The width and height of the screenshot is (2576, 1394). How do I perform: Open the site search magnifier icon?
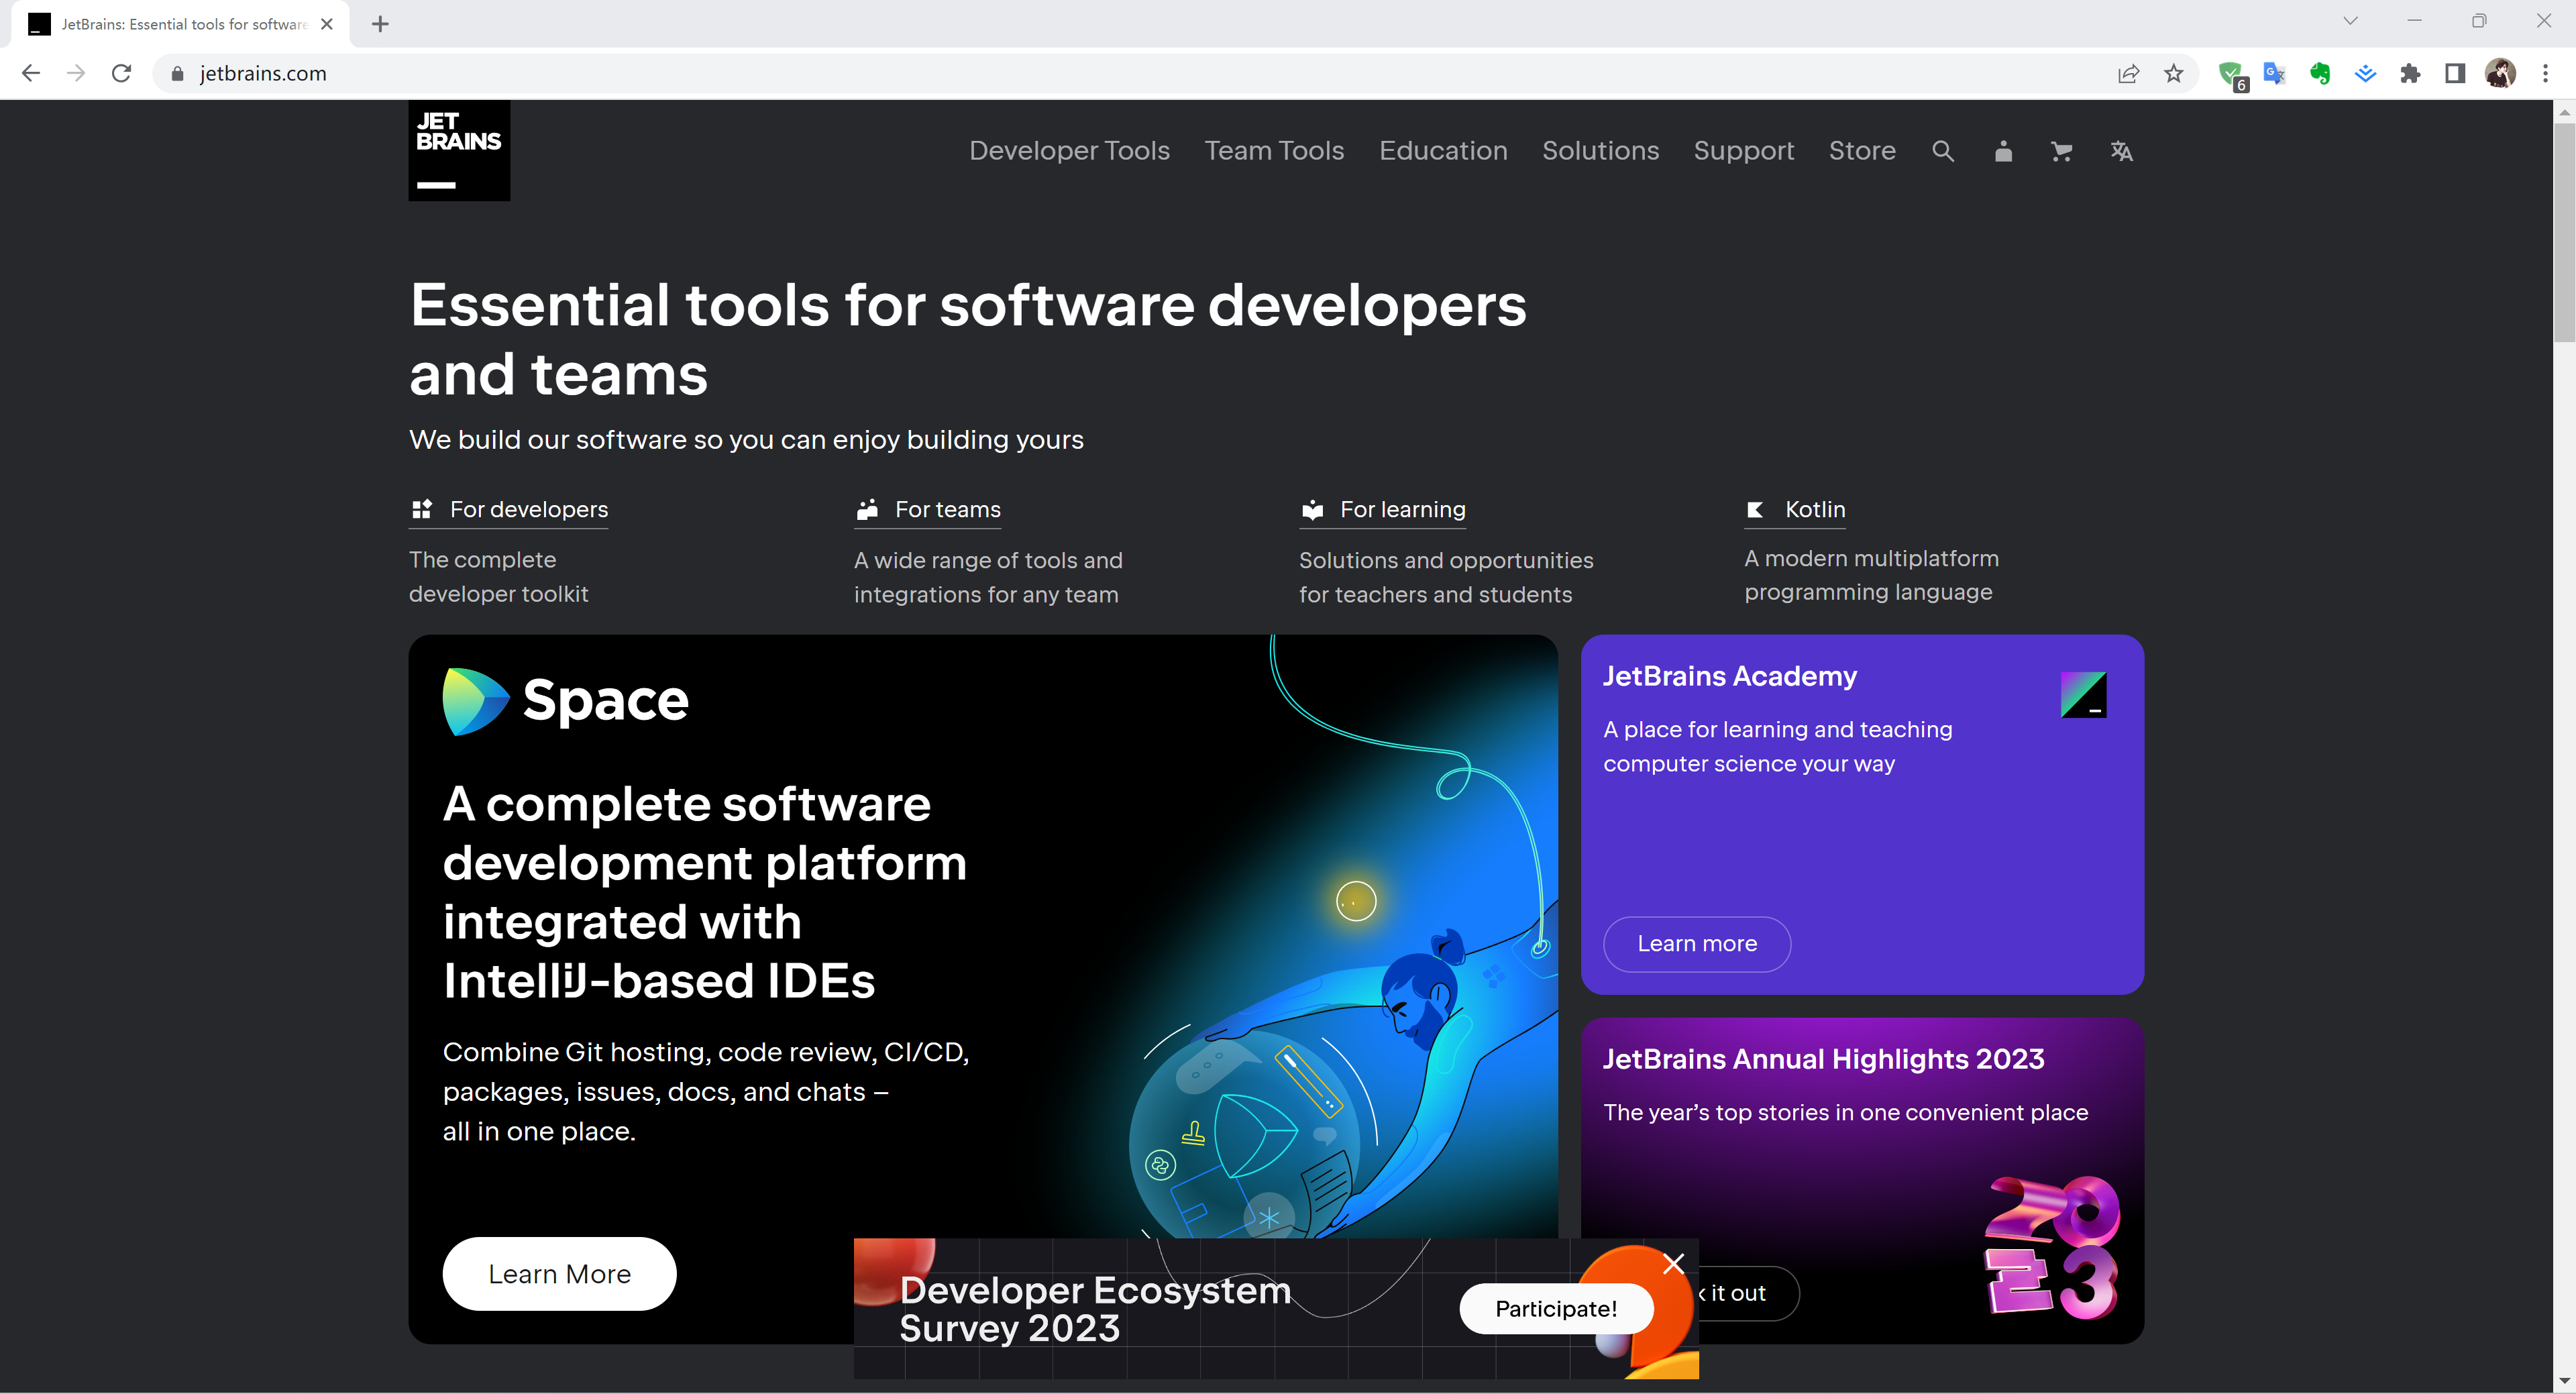1942,151
